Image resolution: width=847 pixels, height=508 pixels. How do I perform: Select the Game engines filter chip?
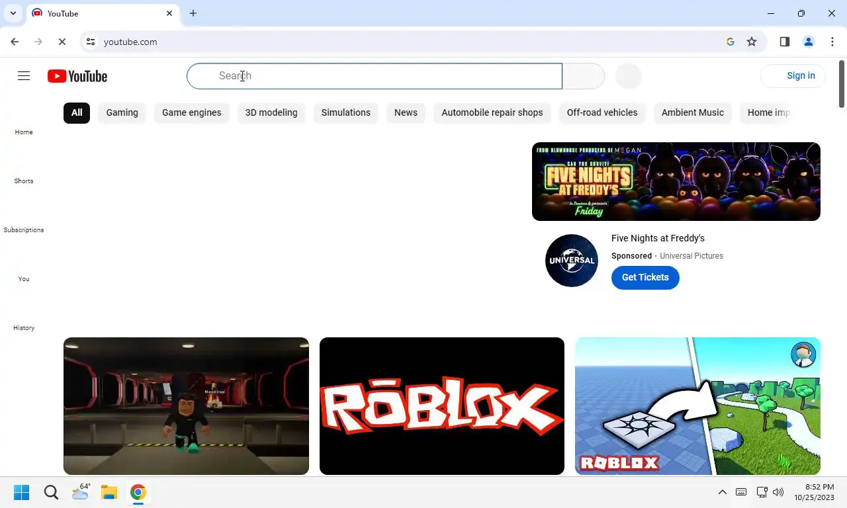[192, 112]
